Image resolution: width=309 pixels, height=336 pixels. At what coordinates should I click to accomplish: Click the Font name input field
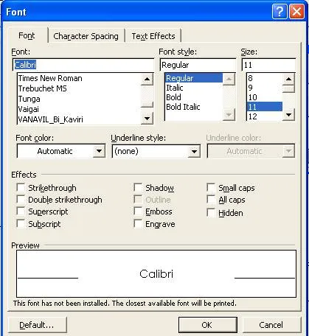83,65
